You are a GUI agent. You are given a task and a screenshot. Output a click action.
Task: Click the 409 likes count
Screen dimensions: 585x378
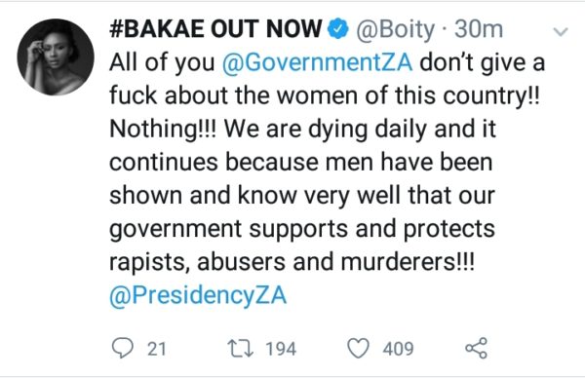tap(398, 349)
